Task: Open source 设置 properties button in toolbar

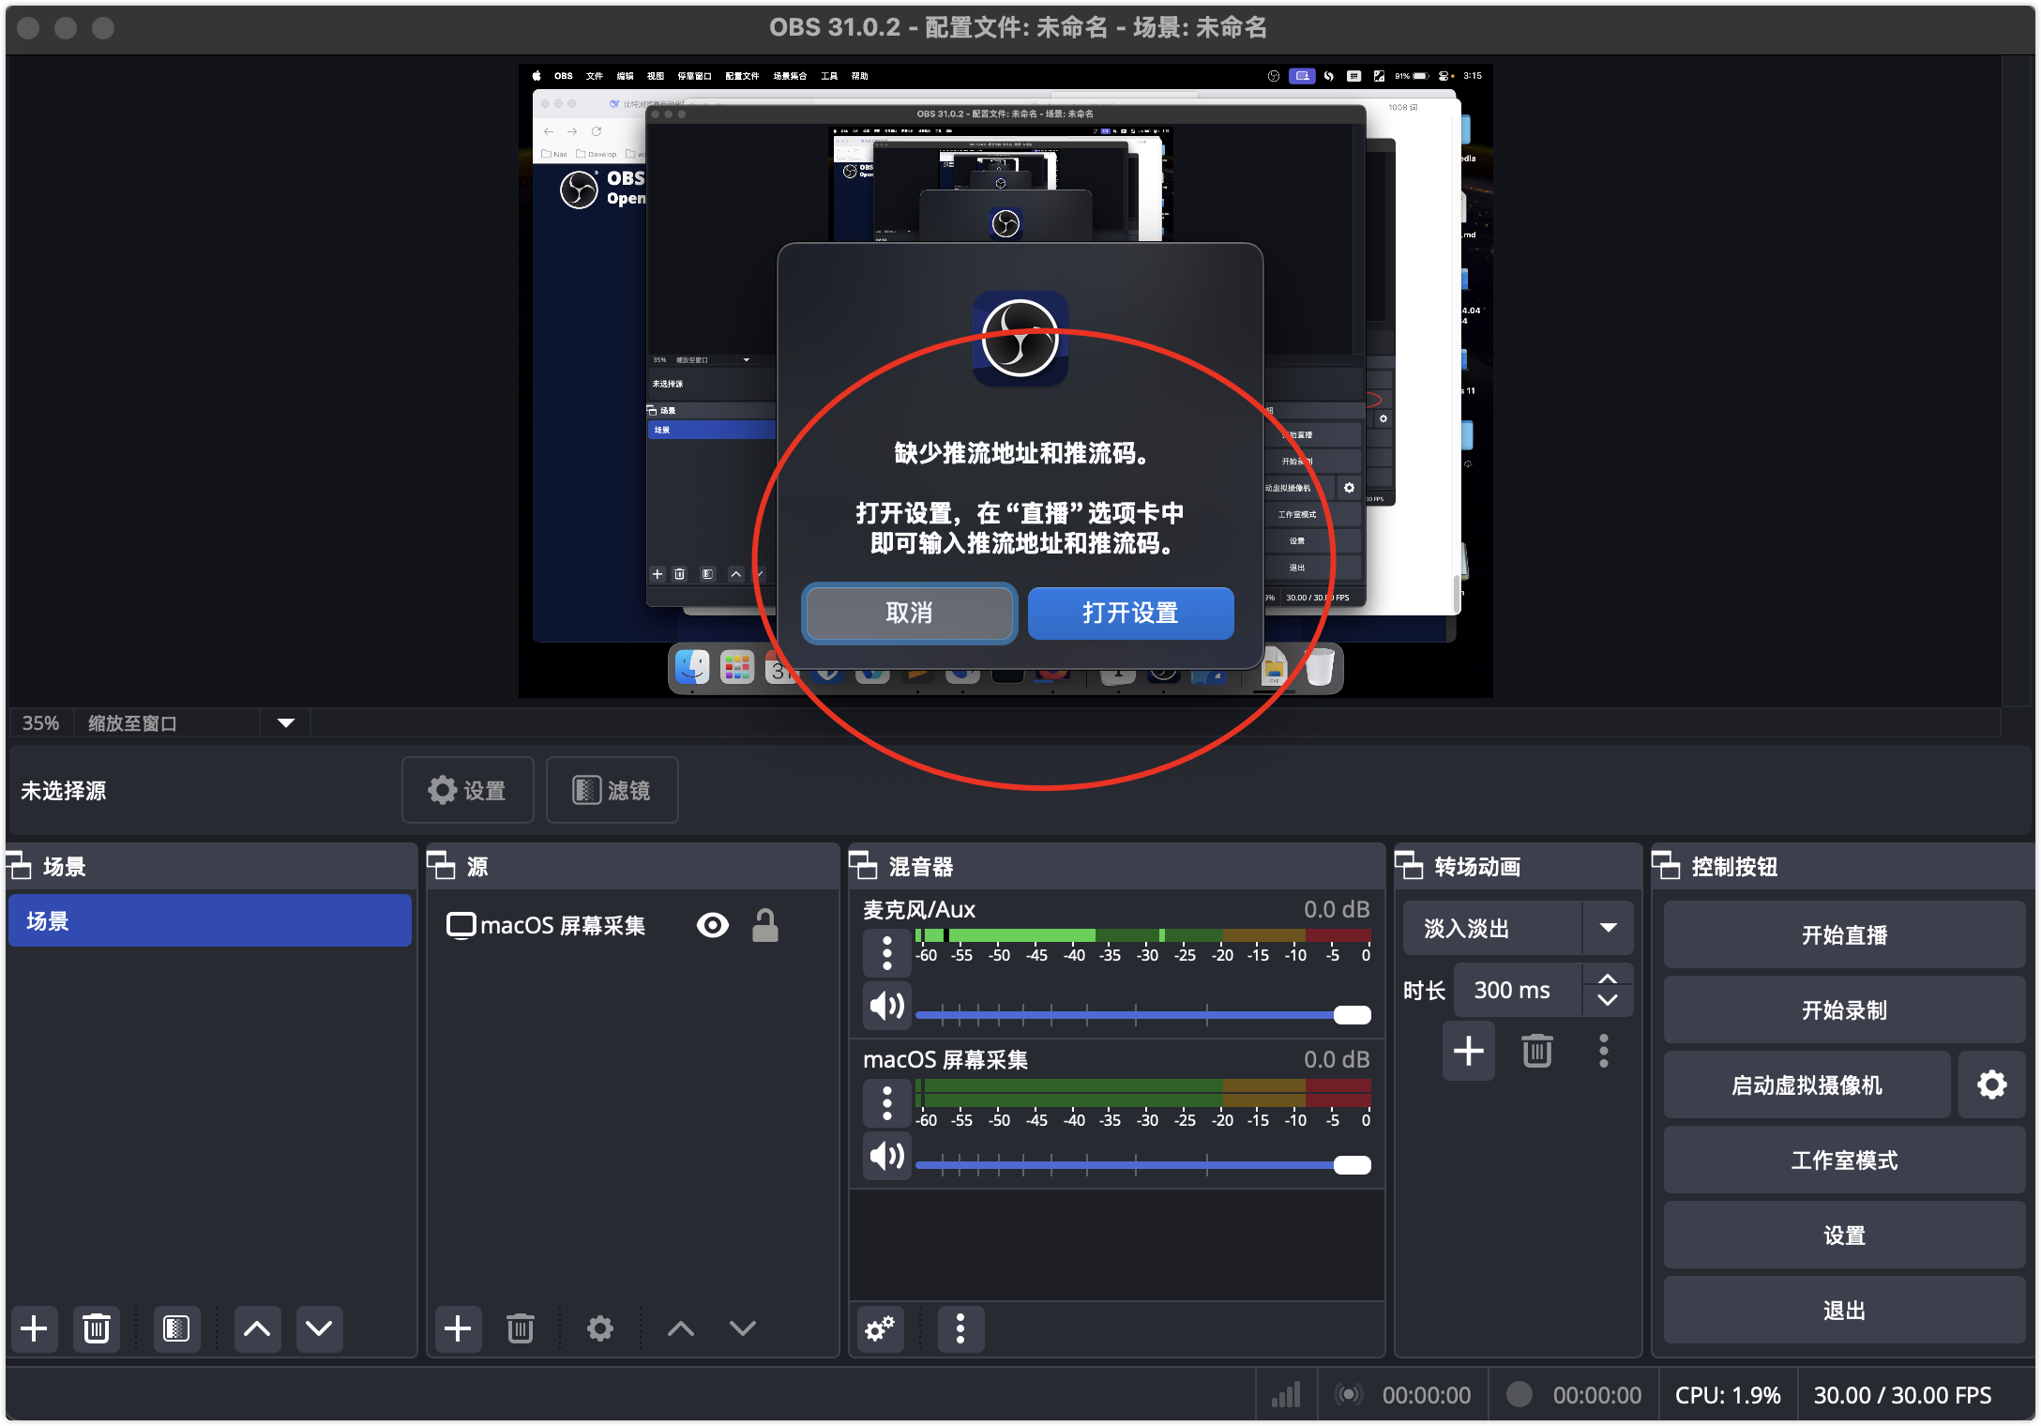Action: (x=468, y=790)
